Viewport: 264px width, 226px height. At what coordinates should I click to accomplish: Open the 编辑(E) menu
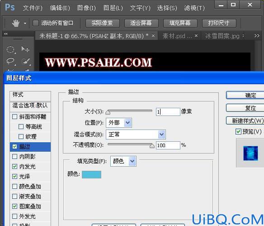click(x=60, y=8)
